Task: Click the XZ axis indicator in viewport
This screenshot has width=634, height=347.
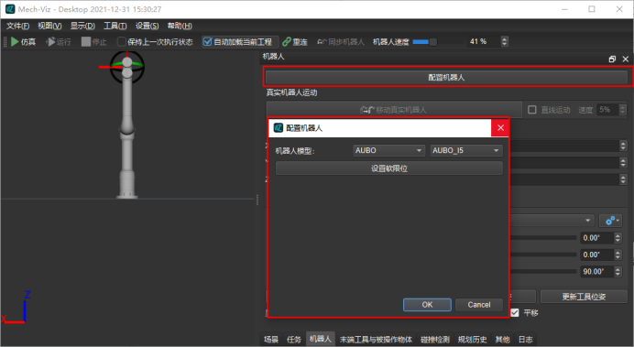Action: (16, 308)
